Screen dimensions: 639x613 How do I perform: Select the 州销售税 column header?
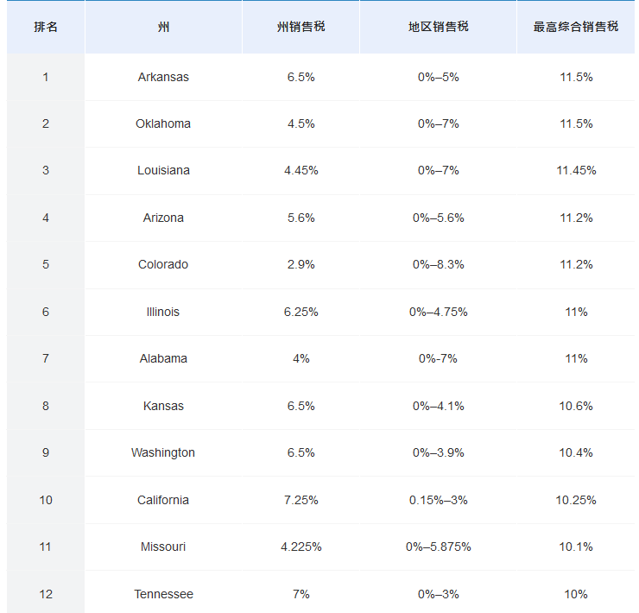[301, 27]
